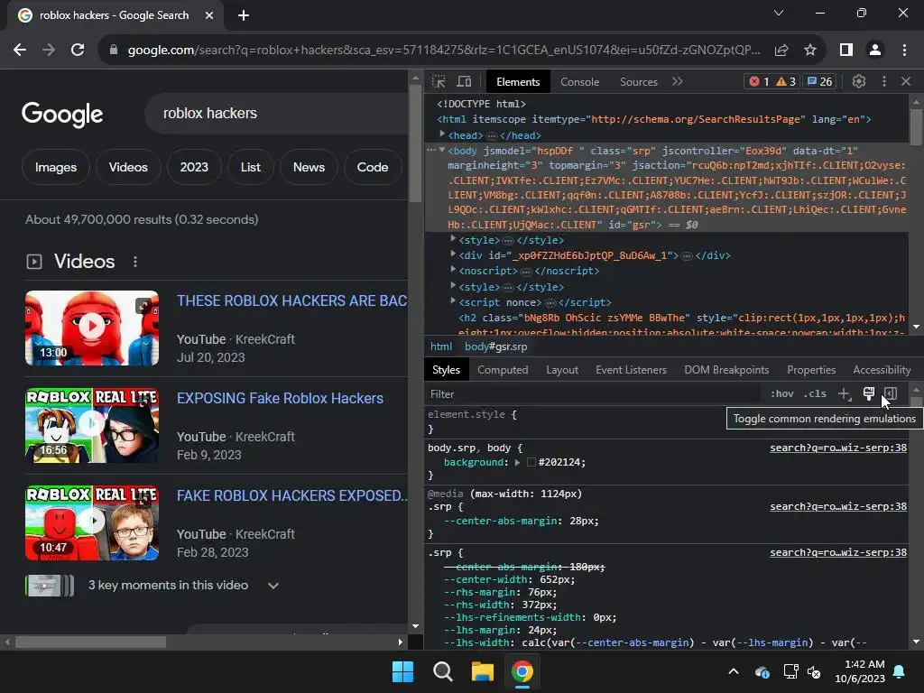This screenshot has width=924, height=693.
Task: Open Event Listeners tab
Action: [631, 370]
